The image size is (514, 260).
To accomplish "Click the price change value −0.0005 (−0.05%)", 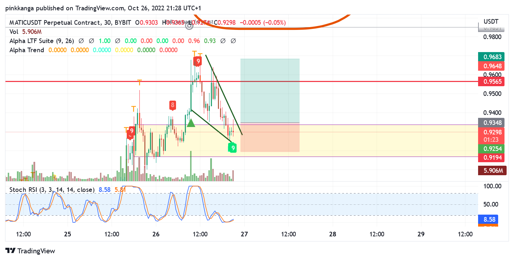I will [263, 23].
